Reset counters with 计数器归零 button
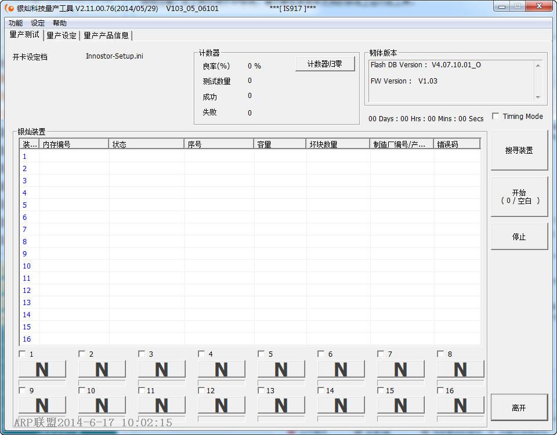The image size is (557, 435). point(325,64)
